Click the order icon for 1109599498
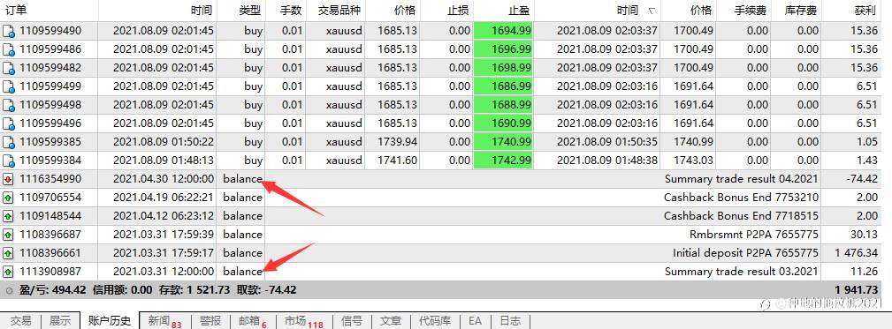 [9, 106]
